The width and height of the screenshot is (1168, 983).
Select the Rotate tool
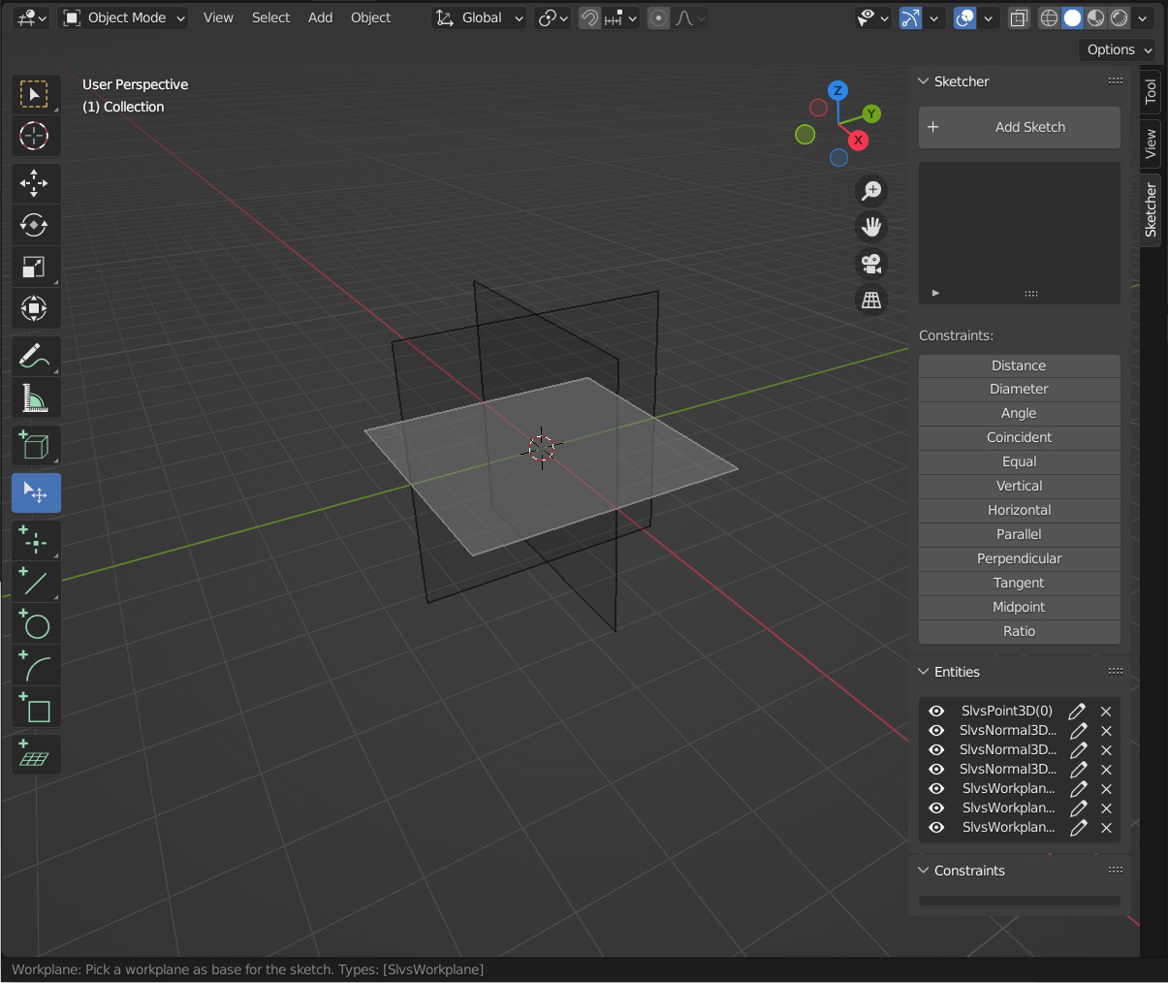coord(36,225)
